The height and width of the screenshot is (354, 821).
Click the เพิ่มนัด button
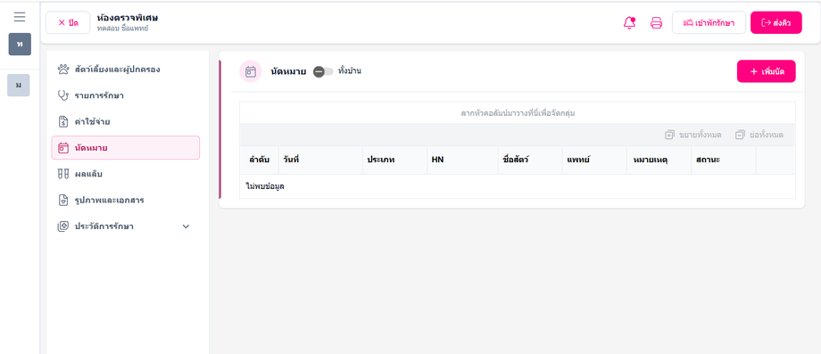coord(766,71)
